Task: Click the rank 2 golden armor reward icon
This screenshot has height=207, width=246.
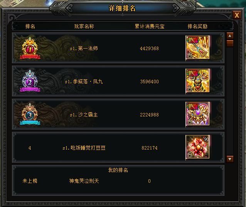Action: [197, 81]
